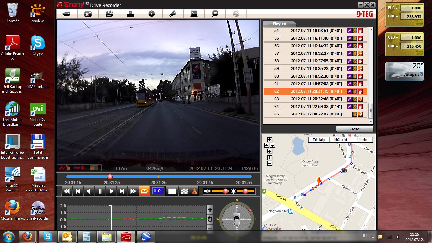Viewport: 432px width, 243px height.
Task: Click the video camera export icon
Action: point(109,14)
